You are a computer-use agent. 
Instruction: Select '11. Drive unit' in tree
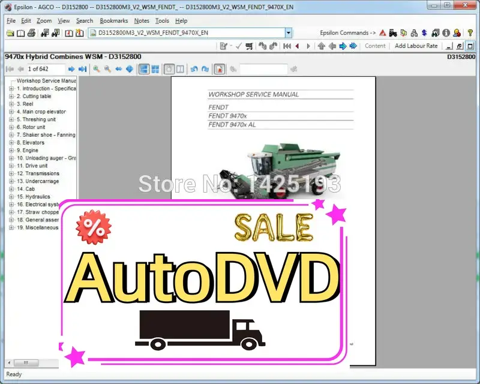[32, 166]
